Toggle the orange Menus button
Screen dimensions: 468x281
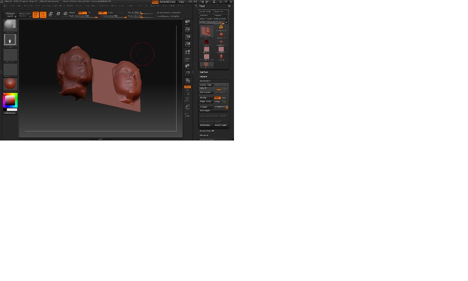pos(155,2)
